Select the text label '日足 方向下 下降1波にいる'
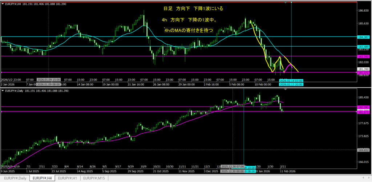The height and width of the screenshot is (182, 372). coord(188,8)
